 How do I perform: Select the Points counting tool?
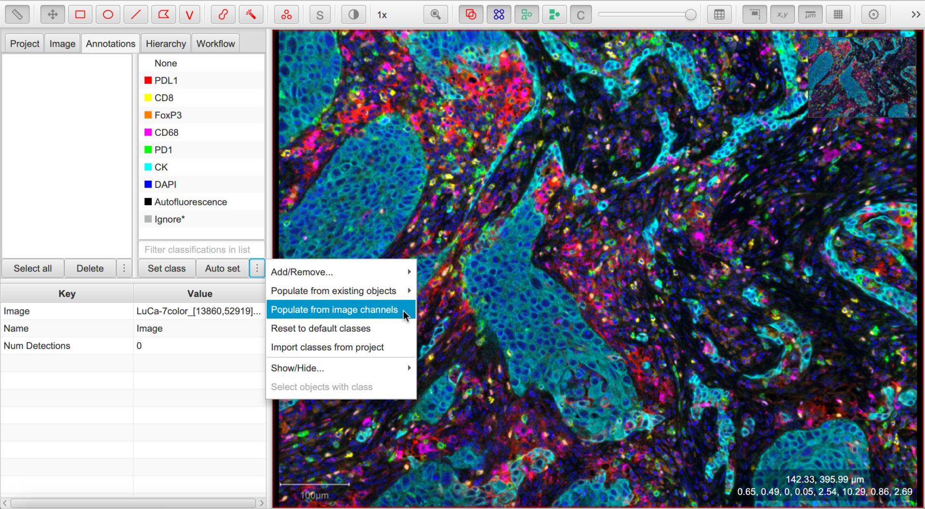coord(287,14)
